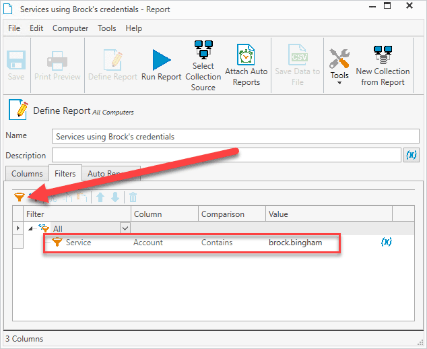Open the File menu
427x349 pixels.
pyautogui.click(x=14, y=28)
